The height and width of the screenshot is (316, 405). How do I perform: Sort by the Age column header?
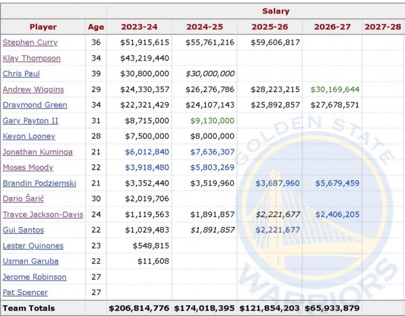96,26
